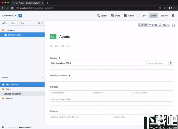Switch to Code view

tap(153, 25)
